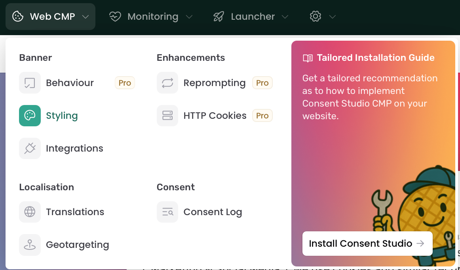Expand the Monitoring dropdown chevron
The width and height of the screenshot is (460, 270).
[x=189, y=17]
